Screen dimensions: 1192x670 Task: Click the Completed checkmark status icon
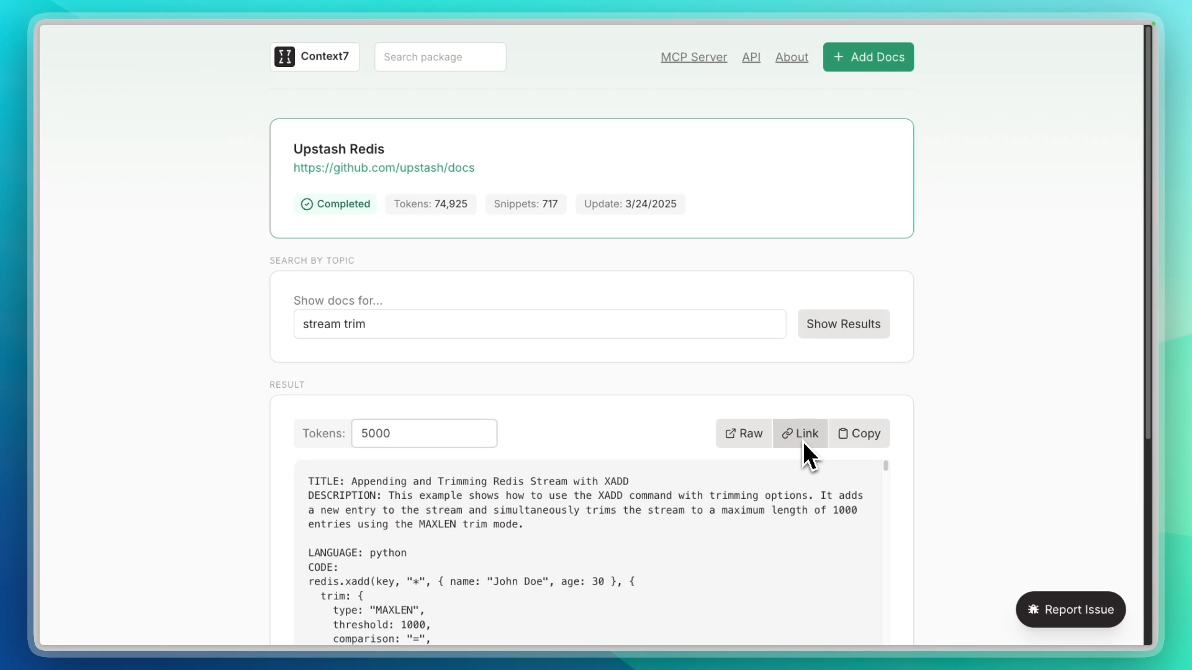pyautogui.click(x=307, y=204)
